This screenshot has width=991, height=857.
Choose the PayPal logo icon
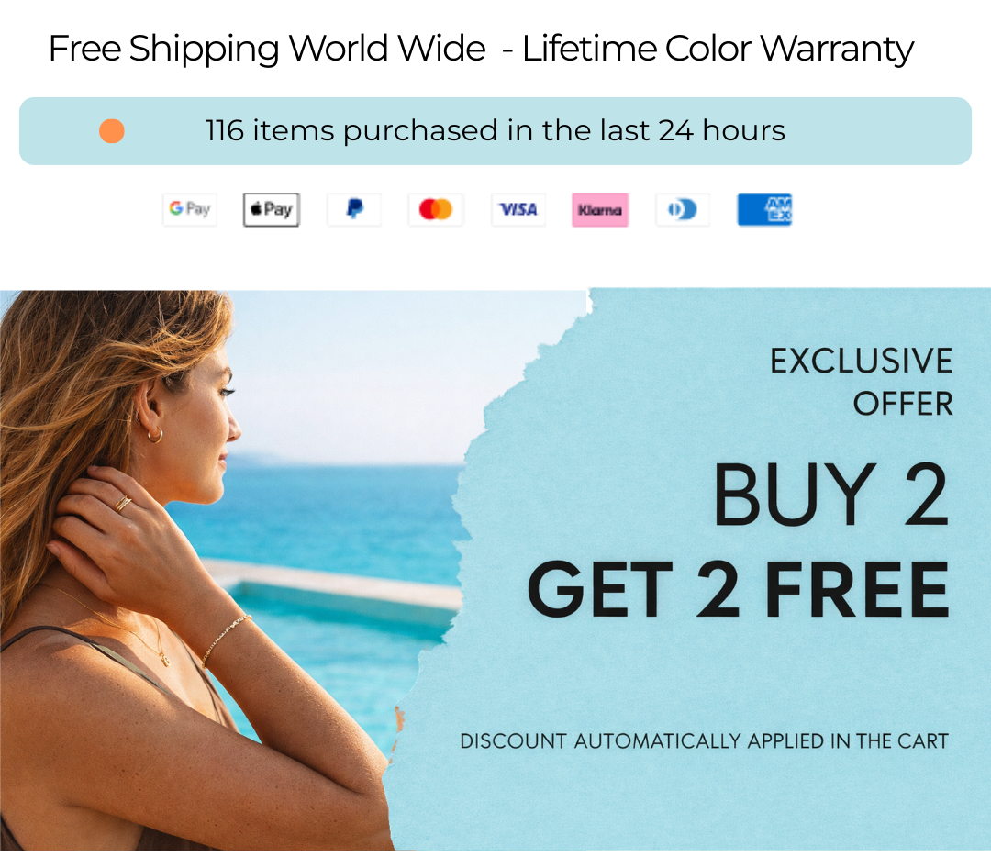(354, 209)
